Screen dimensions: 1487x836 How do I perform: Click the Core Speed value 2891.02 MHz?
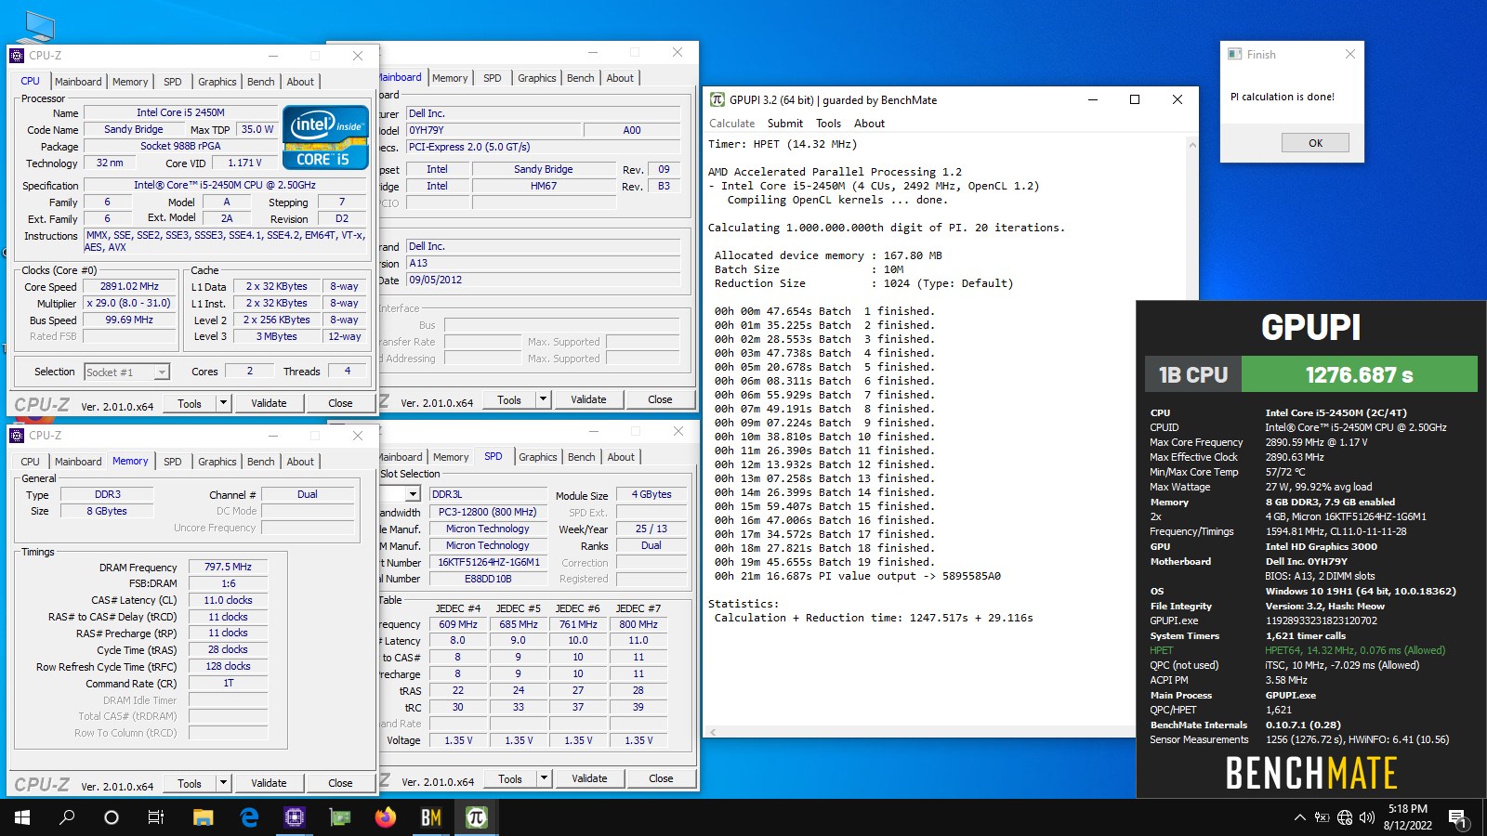[x=129, y=286]
